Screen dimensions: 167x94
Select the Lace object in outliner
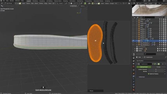pos(141,27)
